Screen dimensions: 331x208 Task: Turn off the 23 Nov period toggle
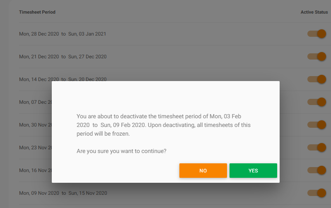(317, 148)
